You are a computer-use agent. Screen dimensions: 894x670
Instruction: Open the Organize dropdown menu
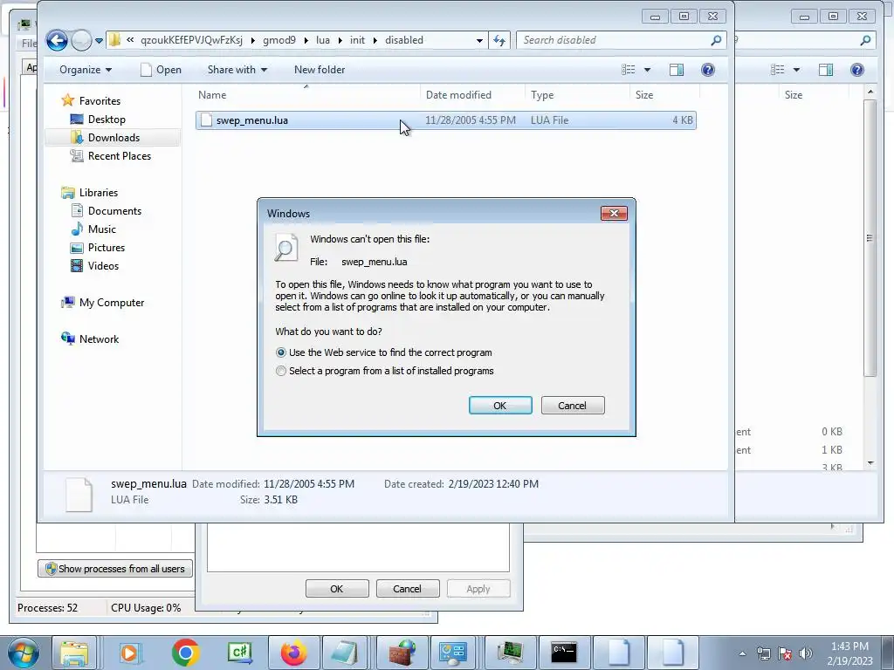(86, 70)
